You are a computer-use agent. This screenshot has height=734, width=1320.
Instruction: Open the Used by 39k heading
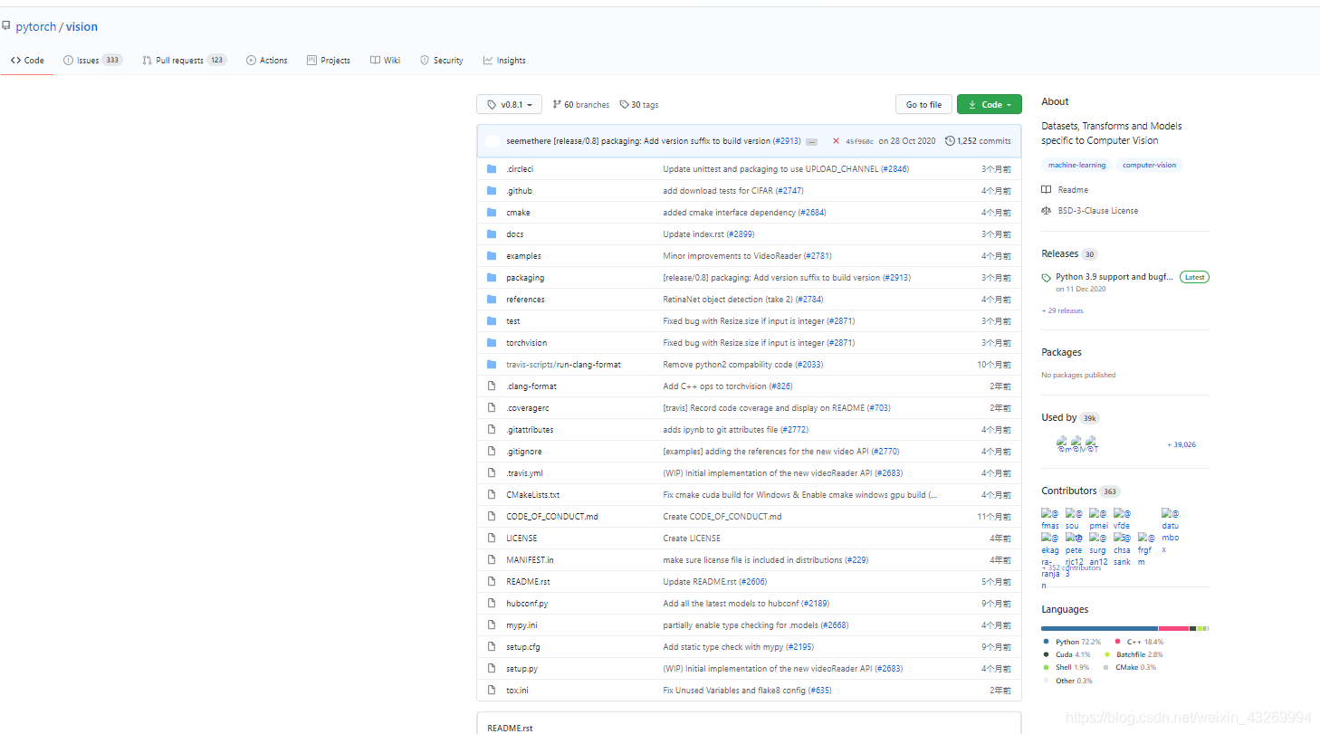(x=1070, y=418)
